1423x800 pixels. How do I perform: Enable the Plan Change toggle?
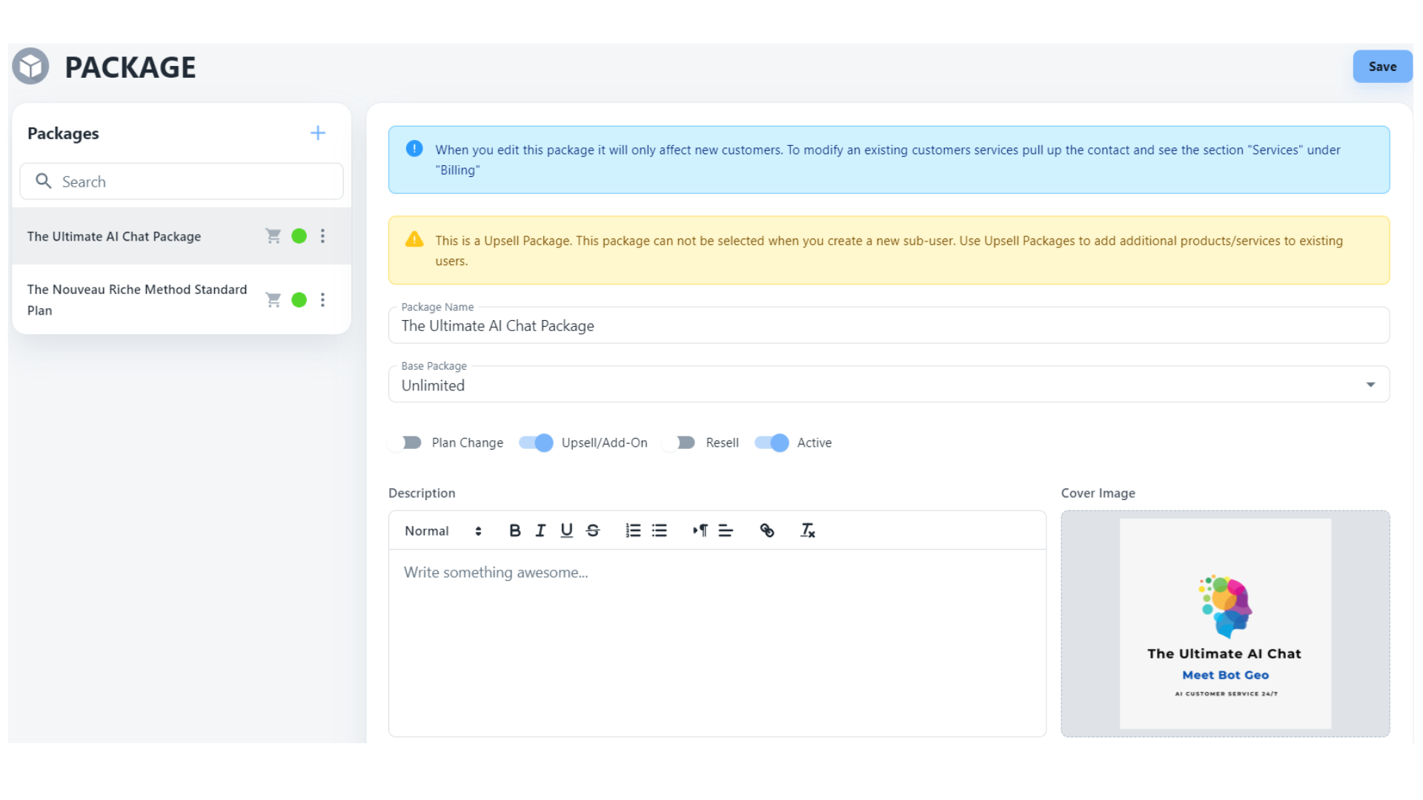[405, 443]
